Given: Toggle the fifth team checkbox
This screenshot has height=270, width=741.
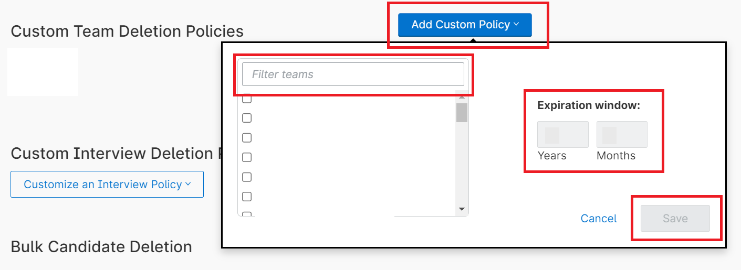Looking at the screenshot, I should (x=247, y=177).
